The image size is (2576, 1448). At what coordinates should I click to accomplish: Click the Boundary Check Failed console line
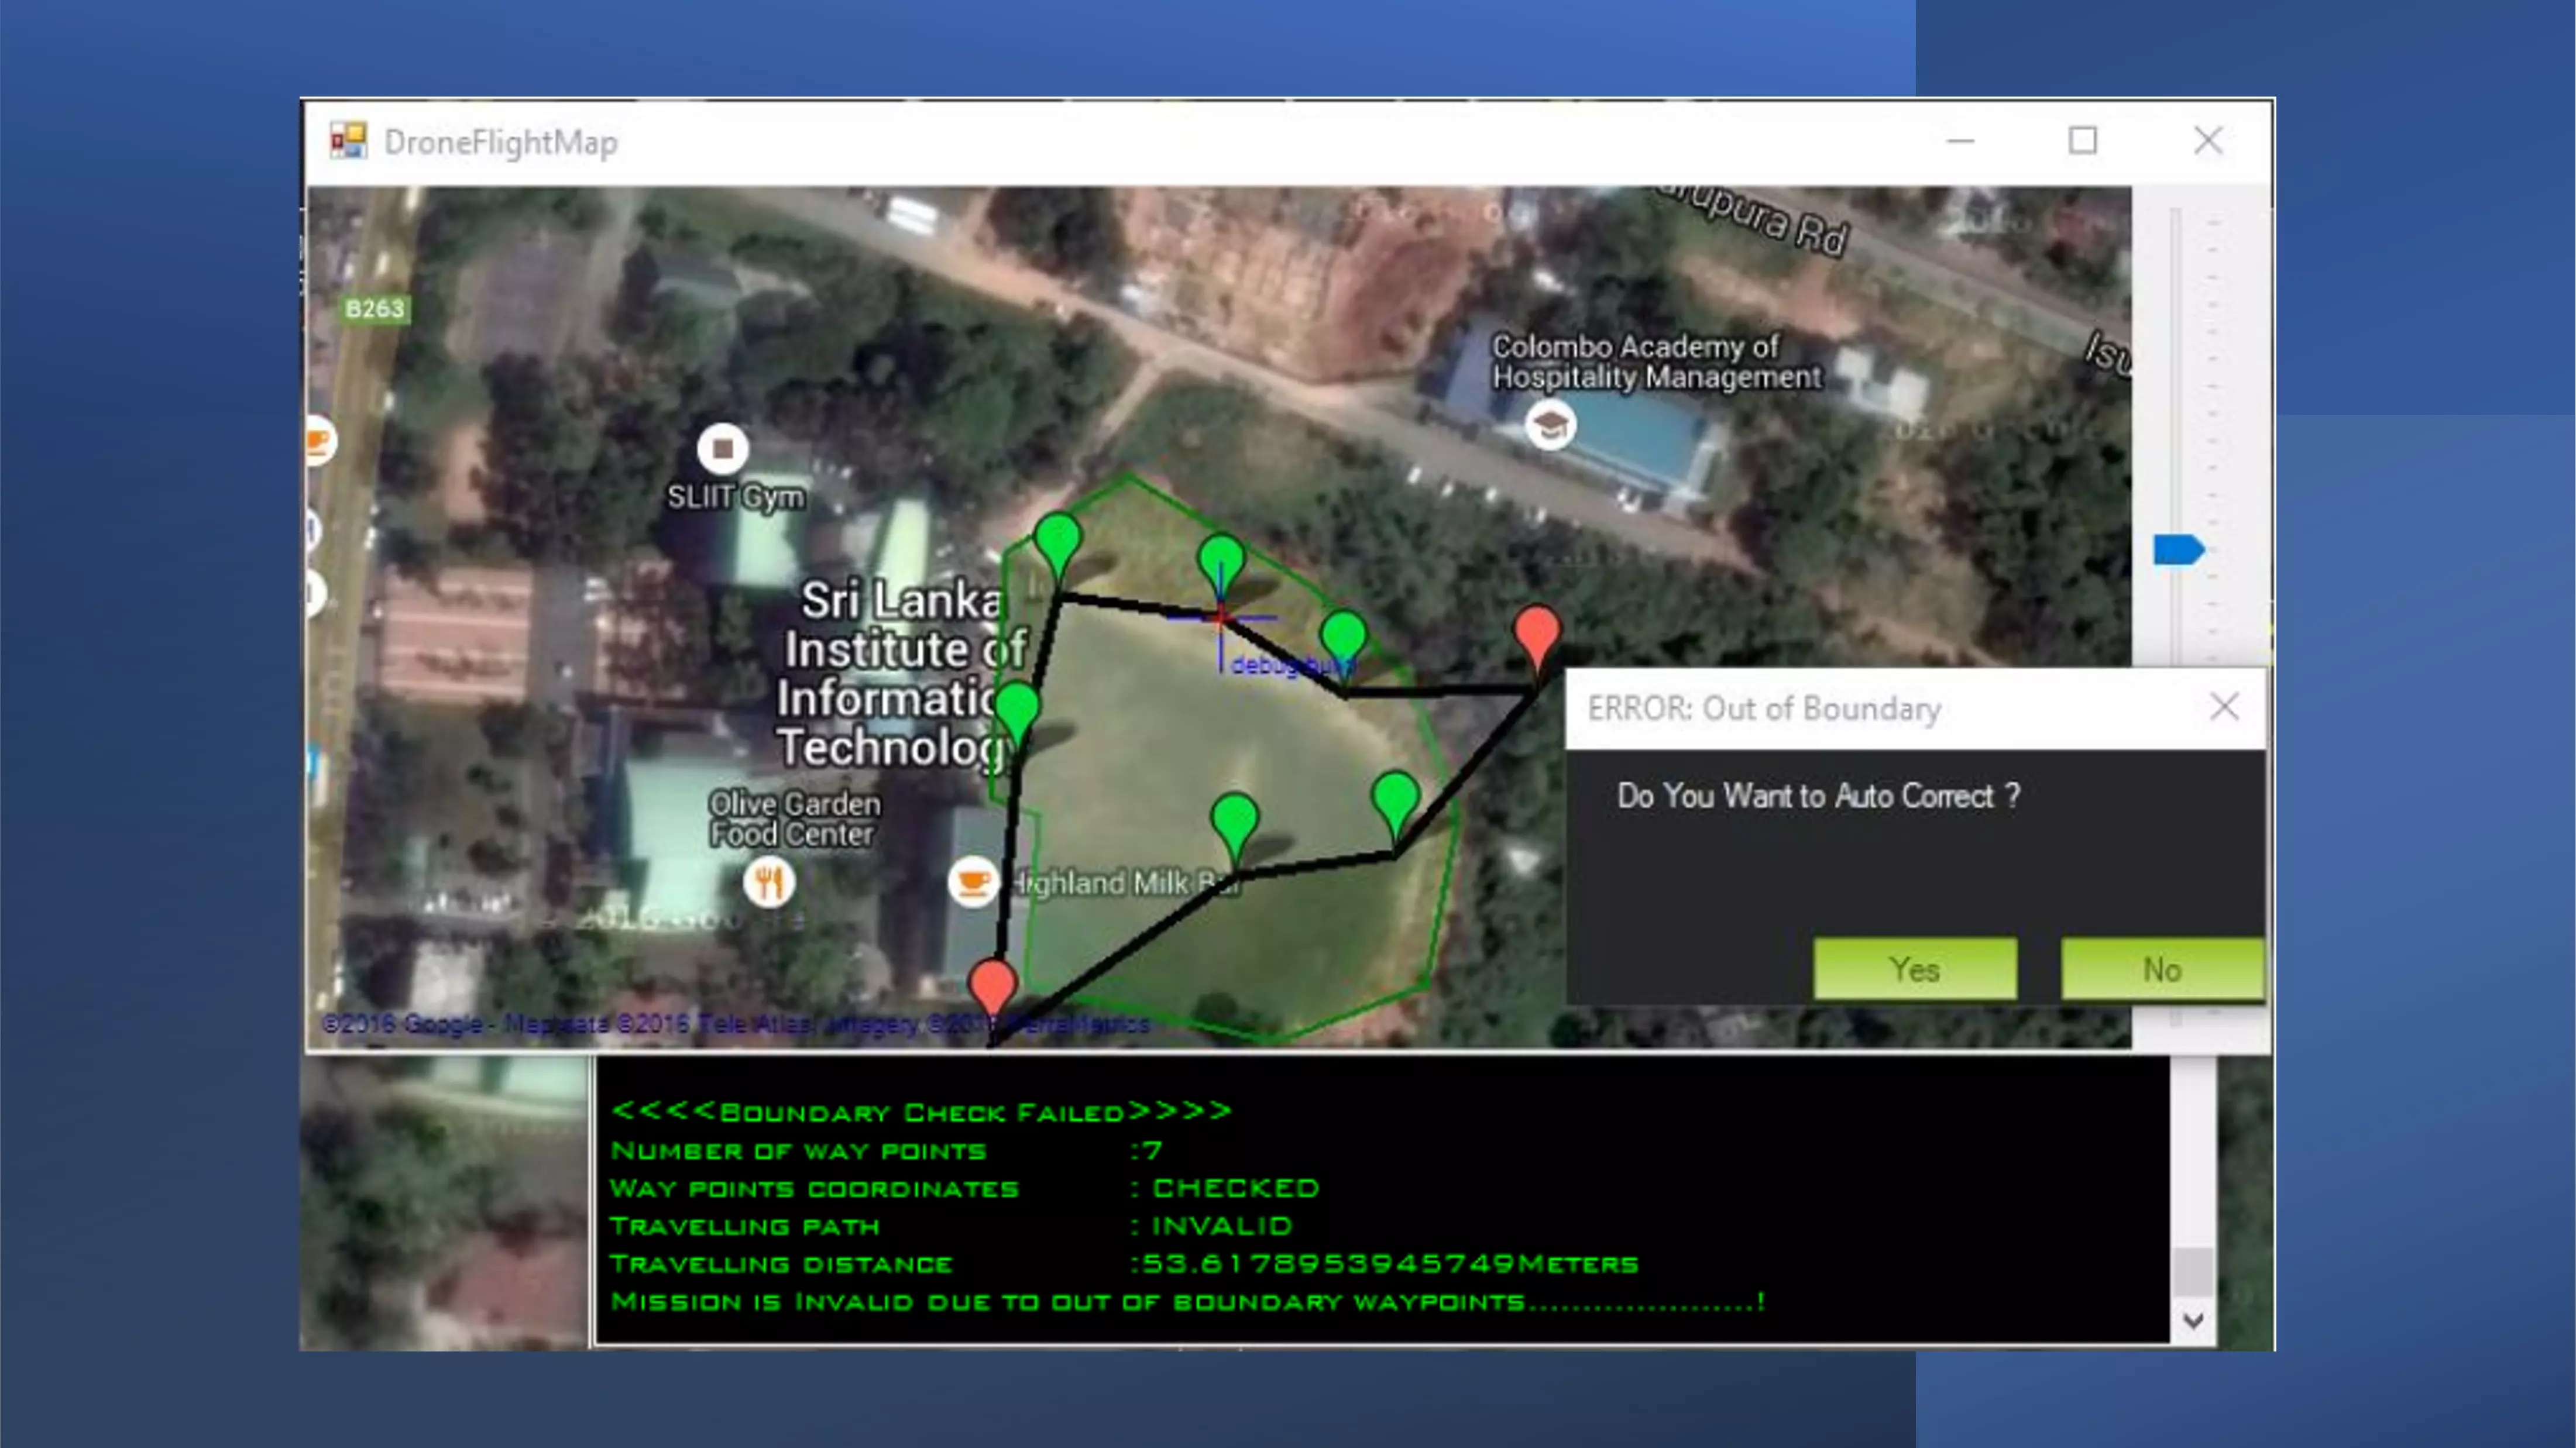click(x=921, y=1111)
